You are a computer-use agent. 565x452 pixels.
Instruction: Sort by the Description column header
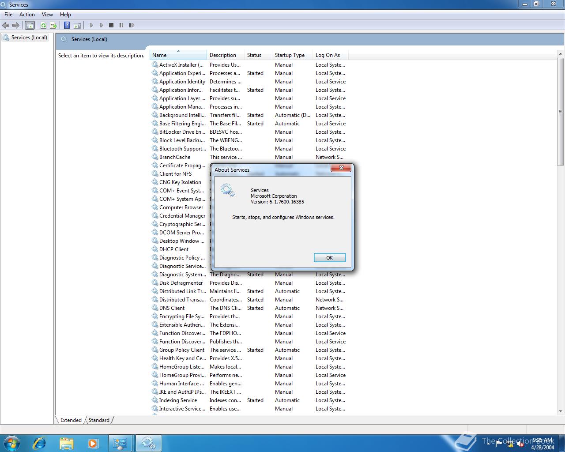click(226, 55)
